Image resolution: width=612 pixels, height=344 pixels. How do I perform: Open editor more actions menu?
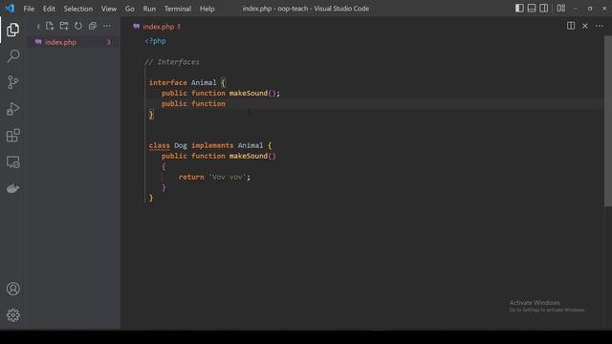[x=600, y=26]
